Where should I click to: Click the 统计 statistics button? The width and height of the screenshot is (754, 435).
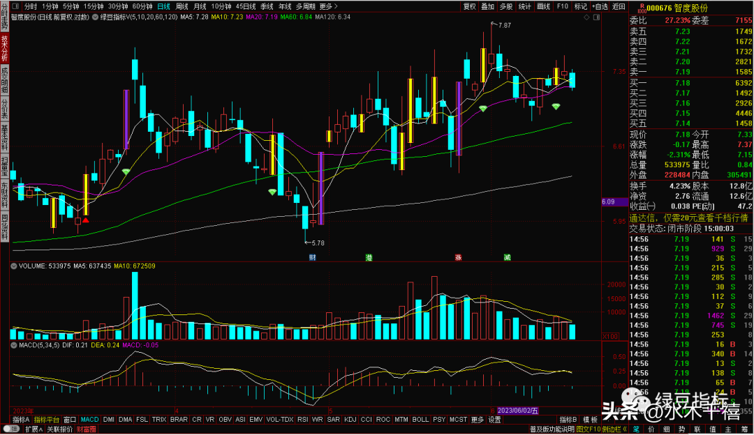click(524, 6)
